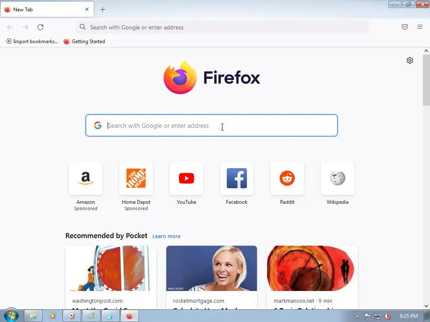
Task: Open Windows Explorer from the taskbar
Action: pyautogui.click(x=33, y=316)
